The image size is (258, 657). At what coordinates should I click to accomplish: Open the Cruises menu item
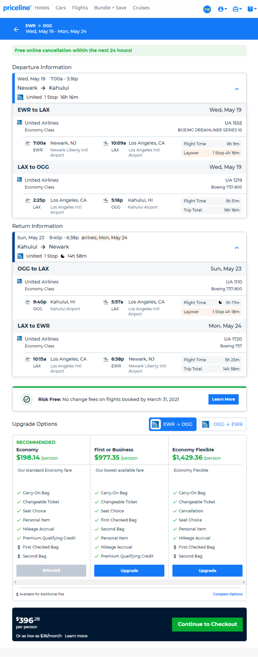point(141,8)
